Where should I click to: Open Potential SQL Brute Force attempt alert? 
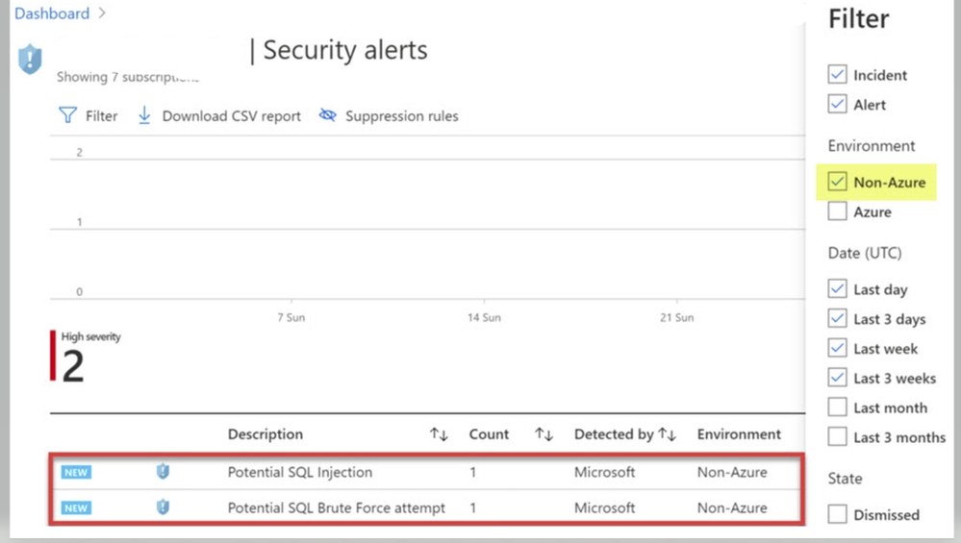[337, 507]
